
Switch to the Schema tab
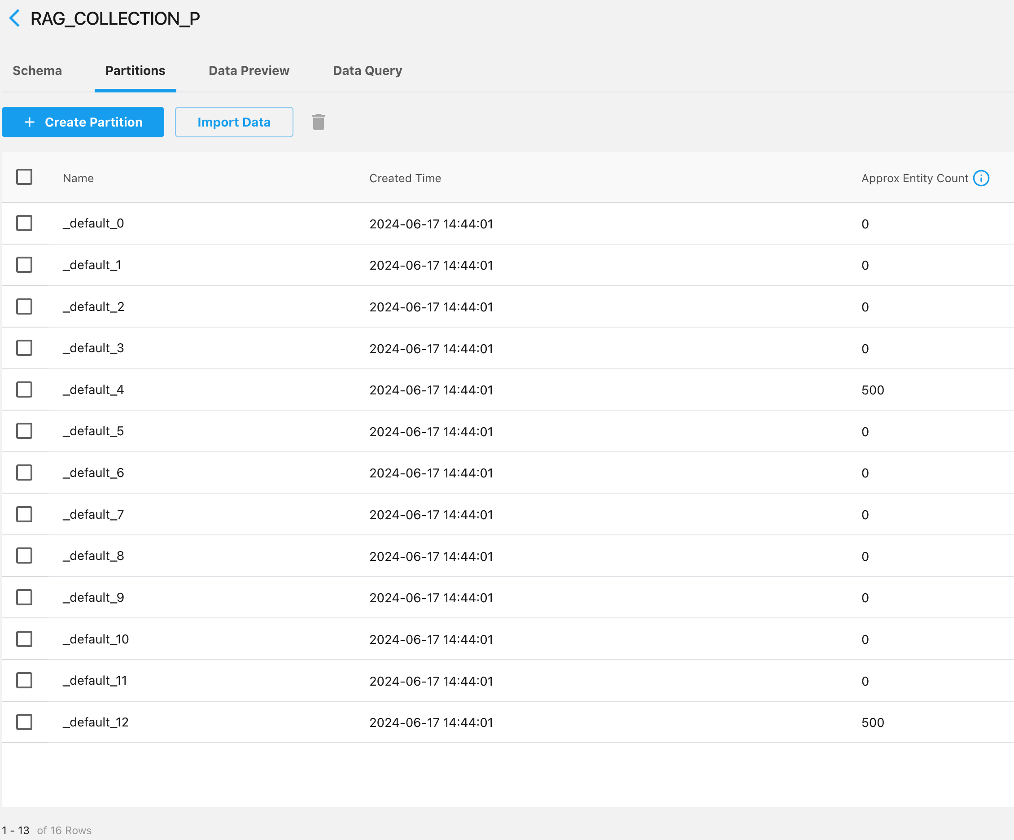coord(37,70)
